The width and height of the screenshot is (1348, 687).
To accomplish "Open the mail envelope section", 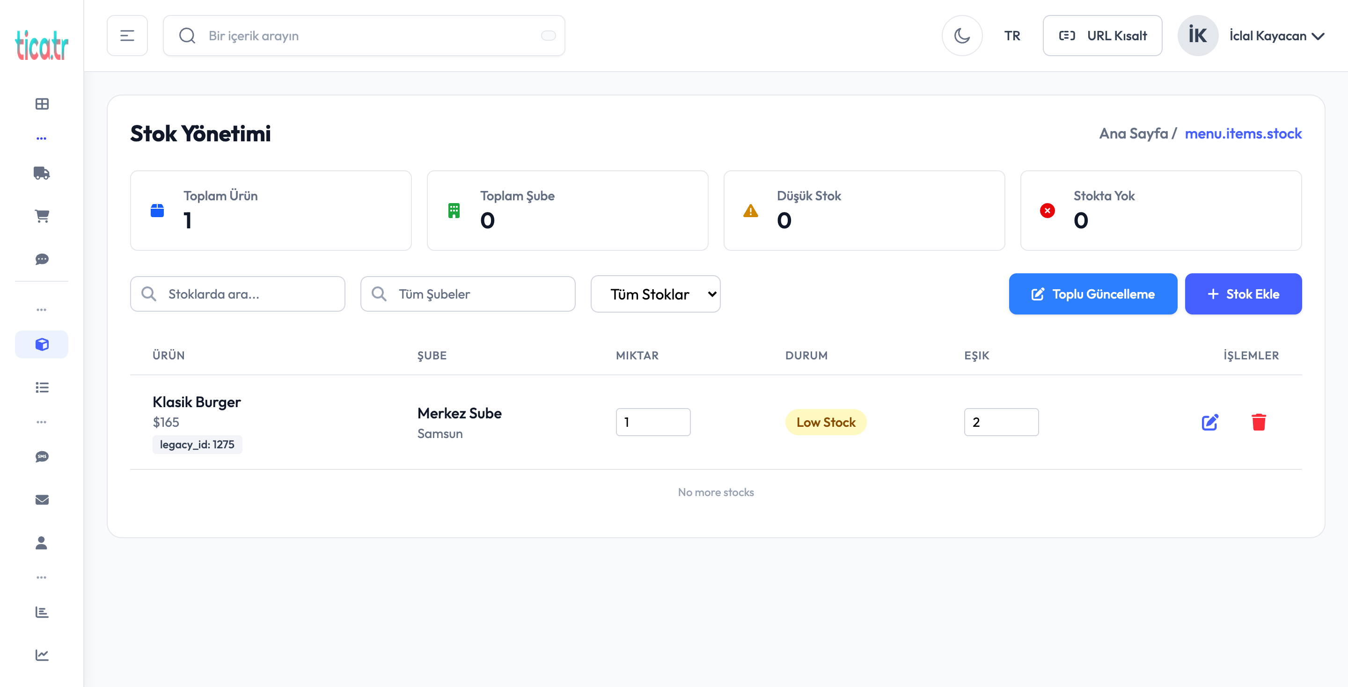I will tap(41, 500).
